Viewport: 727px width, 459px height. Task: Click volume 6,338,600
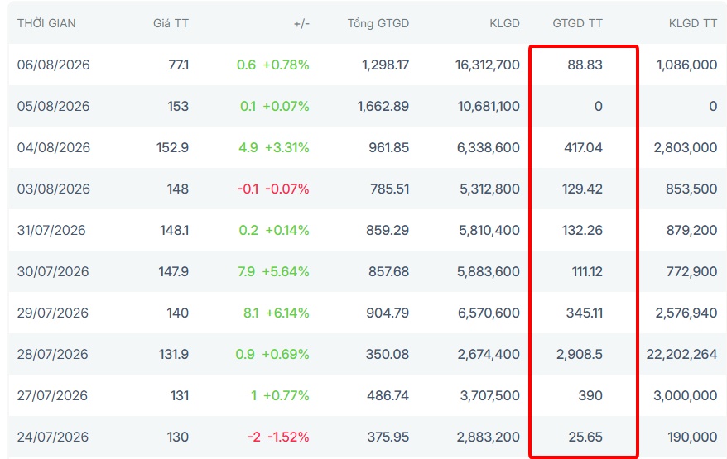coord(489,147)
